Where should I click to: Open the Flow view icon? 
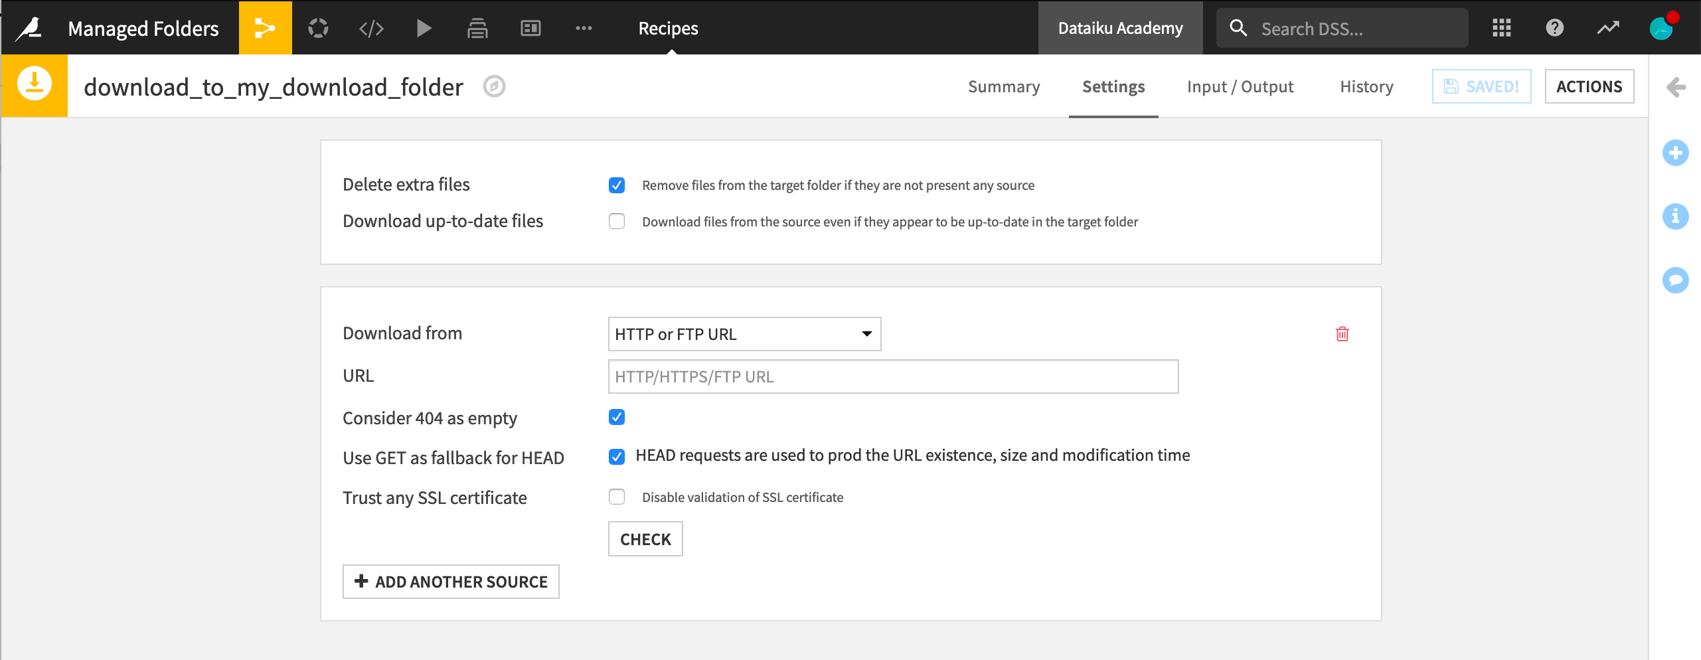tap(265, 28)
